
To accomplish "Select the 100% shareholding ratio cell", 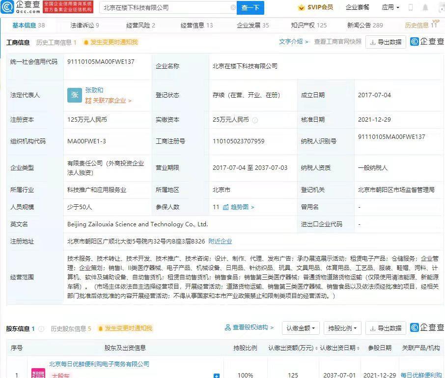I will tap(245, 375).
